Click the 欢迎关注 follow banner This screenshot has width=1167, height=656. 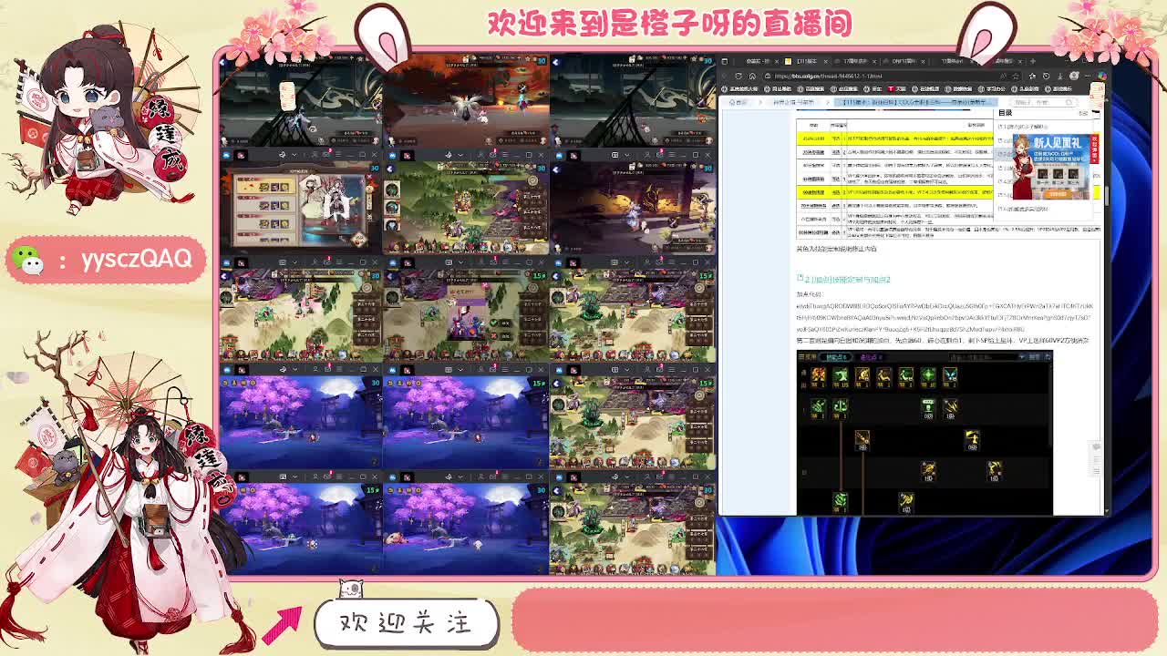pos(407,622)
